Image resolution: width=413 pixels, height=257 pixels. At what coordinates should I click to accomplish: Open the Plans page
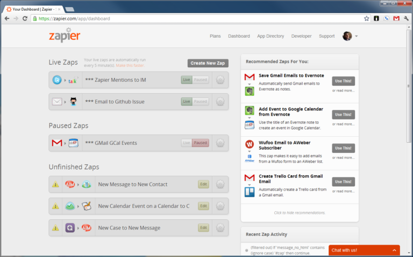[215, 36]
